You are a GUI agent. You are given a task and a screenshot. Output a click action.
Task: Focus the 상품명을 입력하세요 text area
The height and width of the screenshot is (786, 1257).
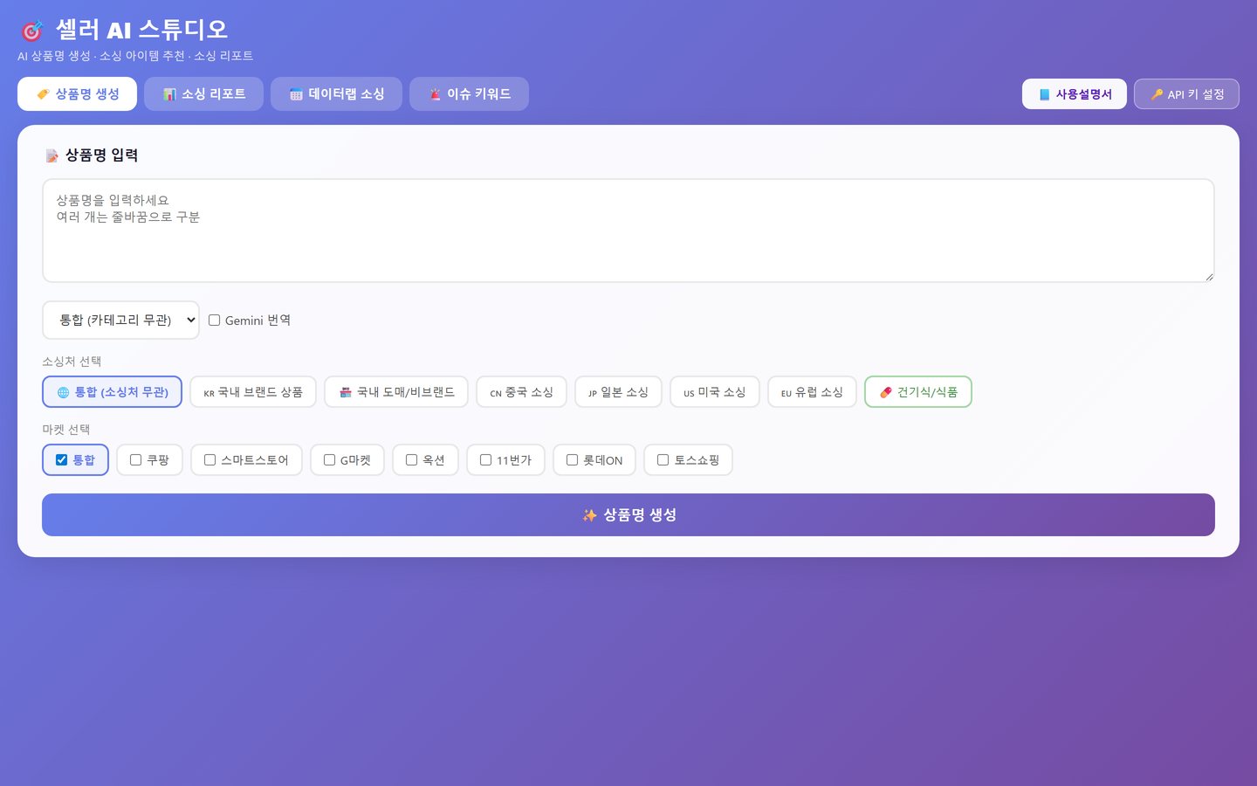pos(628,231)
